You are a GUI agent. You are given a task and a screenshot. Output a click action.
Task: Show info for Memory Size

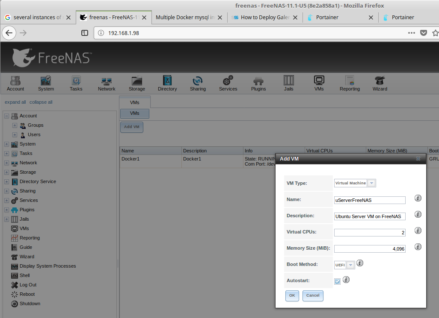[418, 247]
